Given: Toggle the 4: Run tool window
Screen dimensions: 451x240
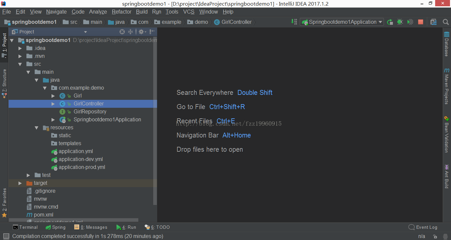Looking at the screenshot, I should point(126,227).
